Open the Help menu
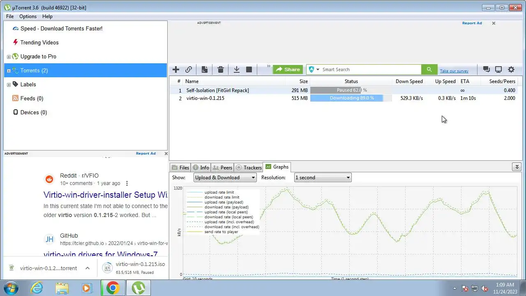This screenshot has height=296, width=526. pos(47,16)
